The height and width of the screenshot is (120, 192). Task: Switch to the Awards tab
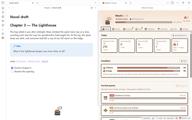[x=116, y=29]
